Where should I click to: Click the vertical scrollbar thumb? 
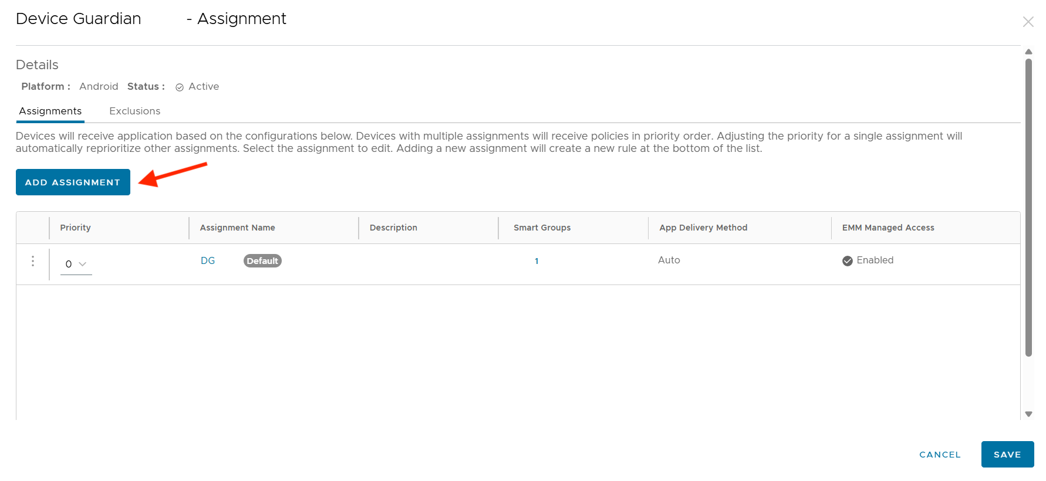pos(1028,205)
